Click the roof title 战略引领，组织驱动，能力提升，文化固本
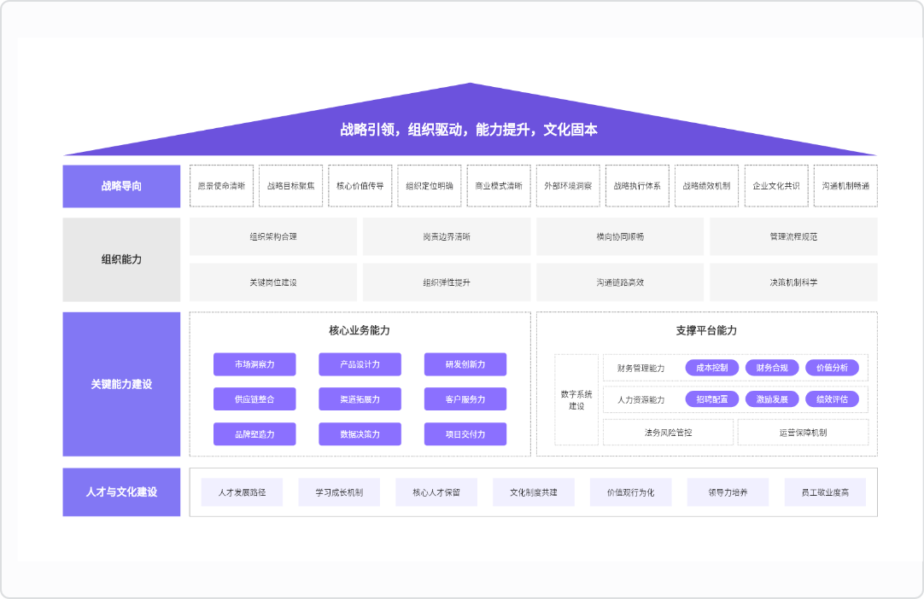The height and width of the screenshot is (599, 924). 469,130
